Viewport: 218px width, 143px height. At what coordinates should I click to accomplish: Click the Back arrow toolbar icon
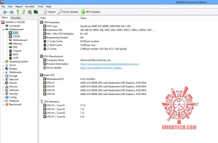click(5, 12)
